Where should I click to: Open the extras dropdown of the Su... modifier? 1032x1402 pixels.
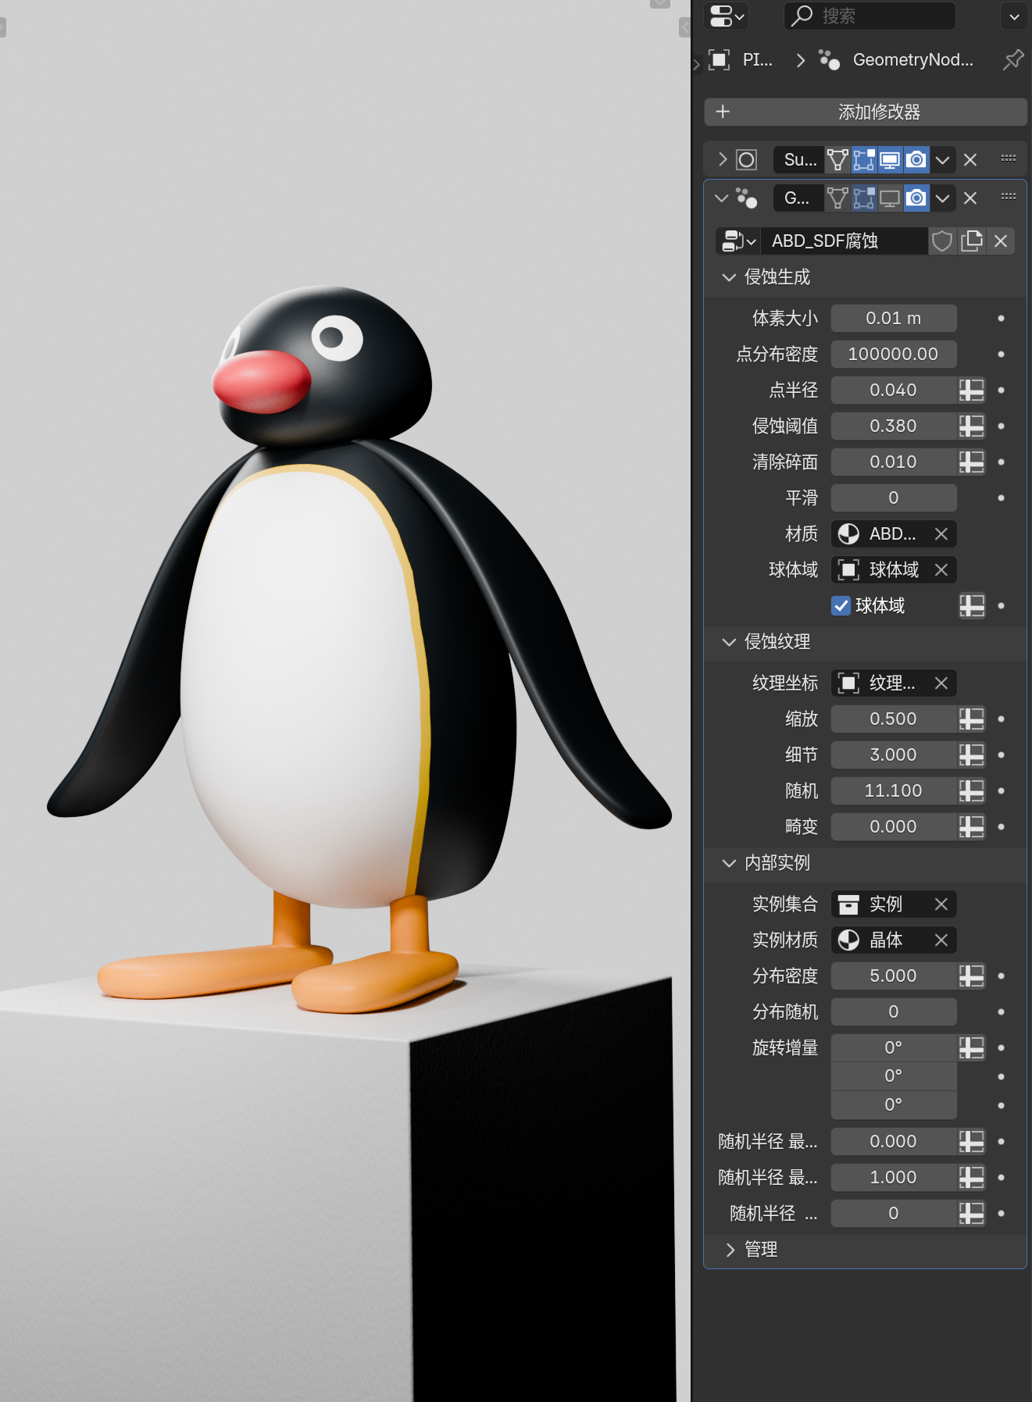[x=943, y=160]
